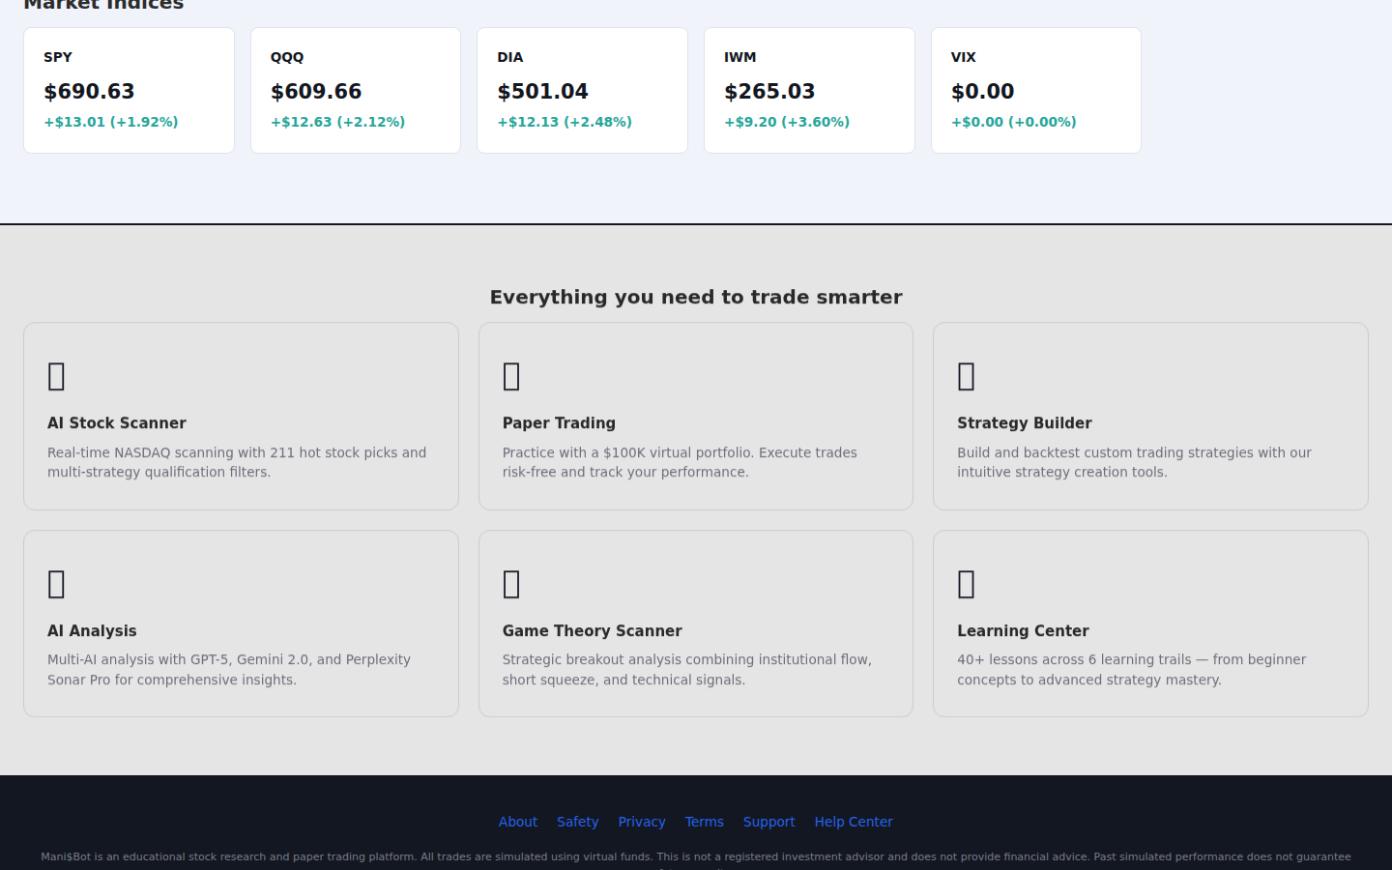This screenshot has width=1392, height=870.
Task: Click the Game Theory Scanner card icon
Action: [511, 584]
